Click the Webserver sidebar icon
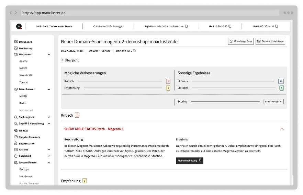 [x=16, y=54]
